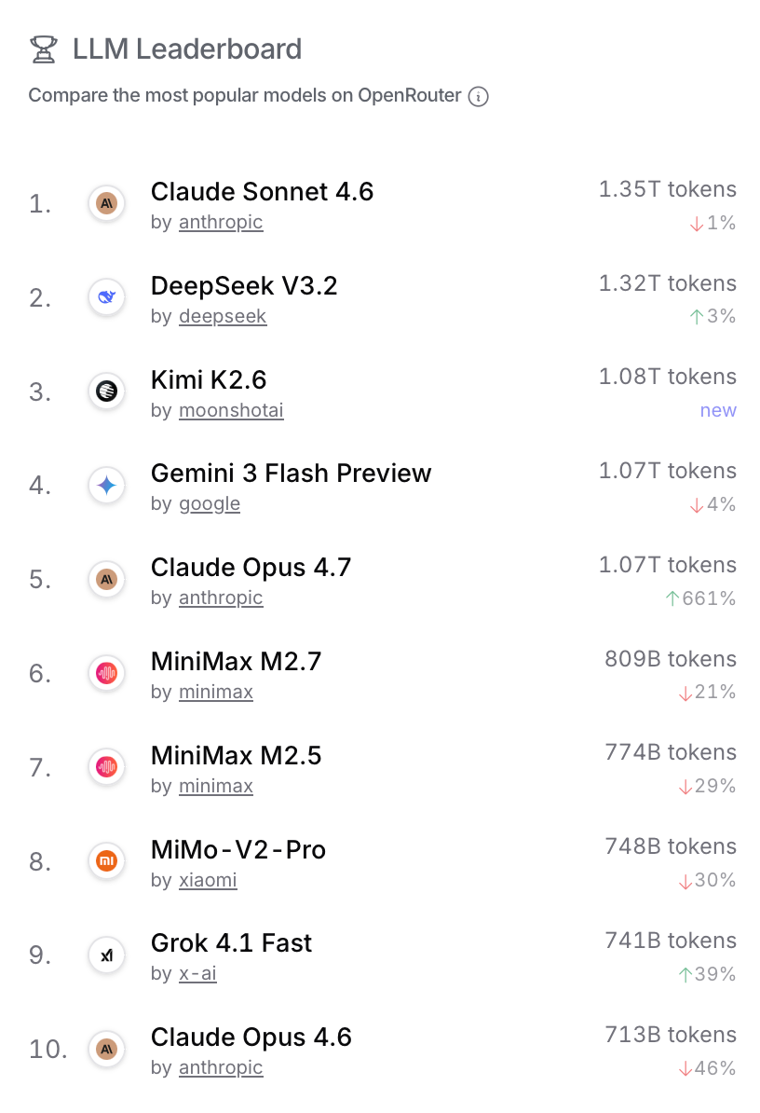Click the Claude Opus 4.6 Anthropic logo
760x1113 pixels.
[106, 1049]
